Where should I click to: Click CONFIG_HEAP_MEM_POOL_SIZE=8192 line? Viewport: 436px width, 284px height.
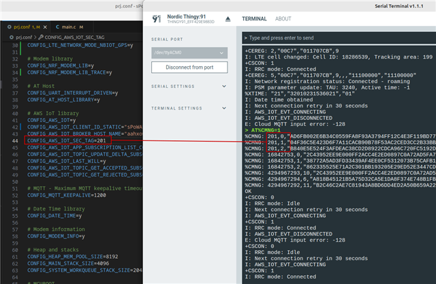tap(73, 257)
